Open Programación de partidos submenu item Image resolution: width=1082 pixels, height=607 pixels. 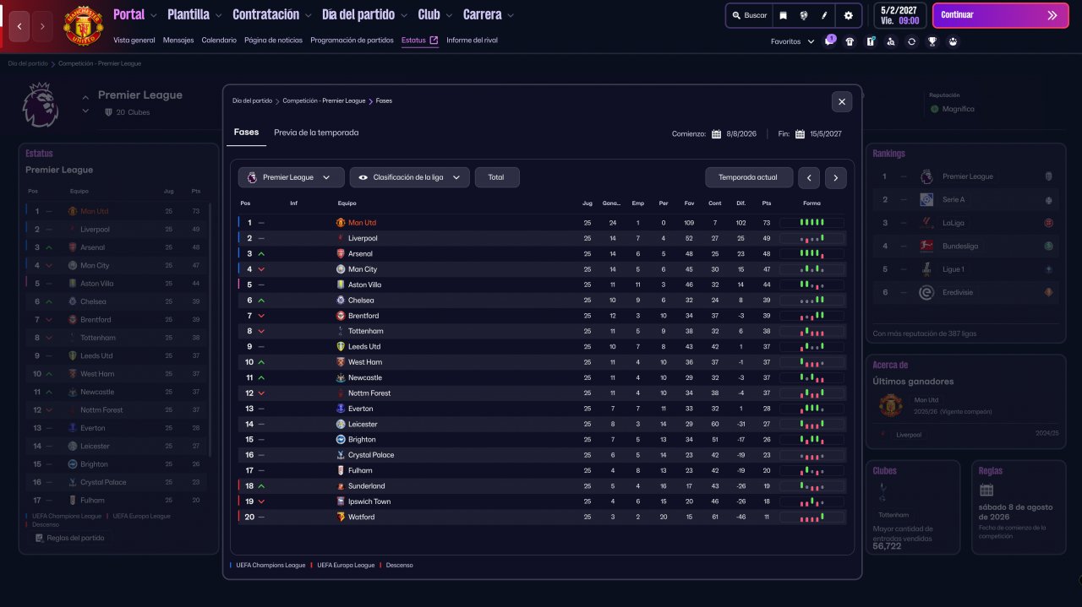click(x=352, y=40)
